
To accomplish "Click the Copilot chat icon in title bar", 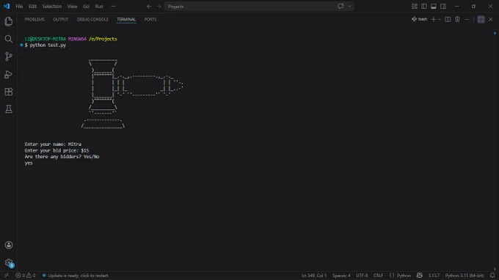I will (x=340, y=7).
